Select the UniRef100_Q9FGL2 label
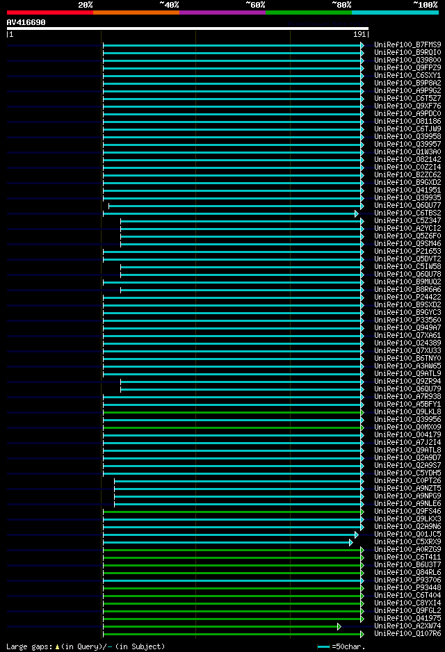This screenshot has width=445, height=652. click(x=407, y=611)
